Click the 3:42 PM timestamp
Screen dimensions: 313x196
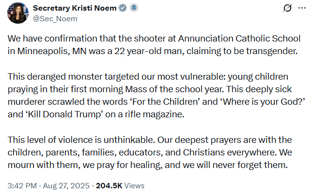pyautogui.click(x=22, y=185)
